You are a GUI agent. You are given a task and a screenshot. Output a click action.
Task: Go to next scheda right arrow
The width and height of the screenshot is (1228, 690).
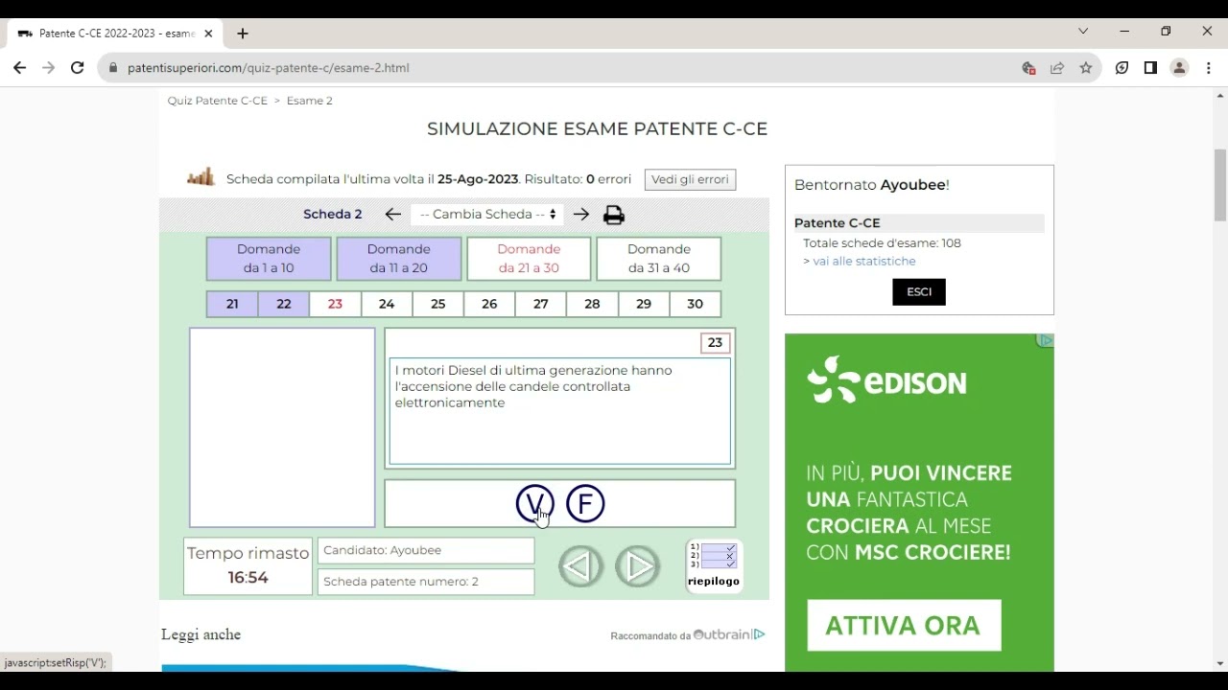click(581, 215)
